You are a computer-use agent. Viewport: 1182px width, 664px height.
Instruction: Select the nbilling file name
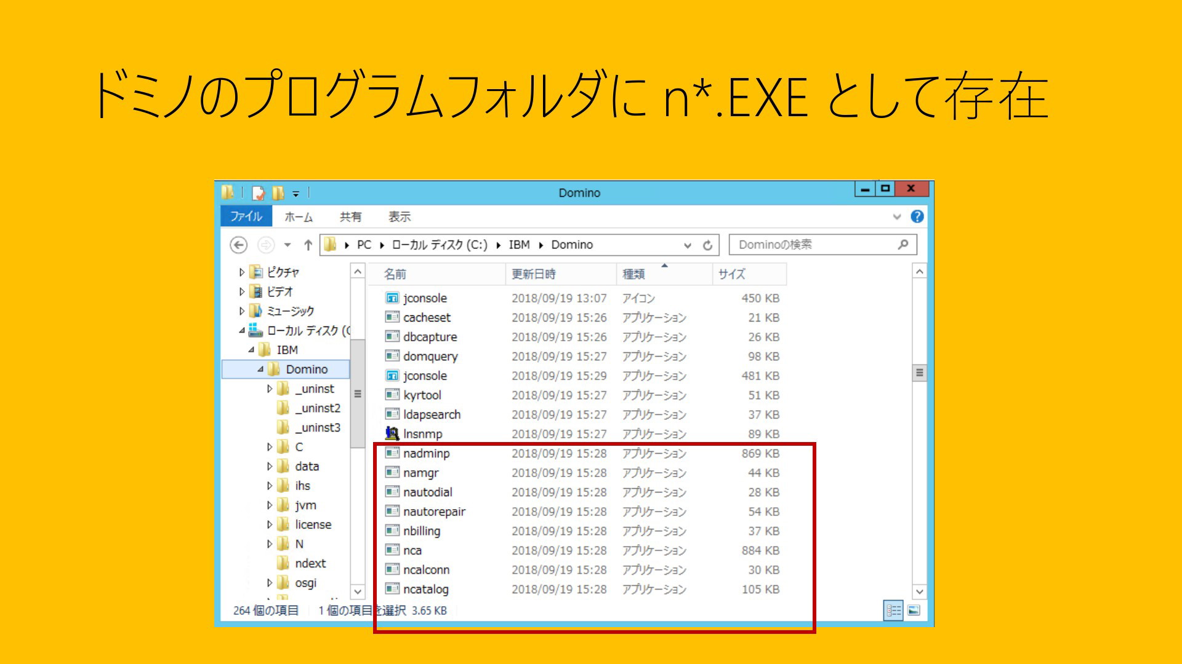point(422,531)
